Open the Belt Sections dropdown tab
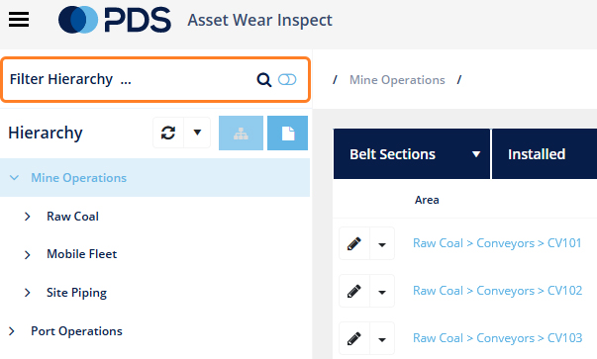 [x=412, y=154]
